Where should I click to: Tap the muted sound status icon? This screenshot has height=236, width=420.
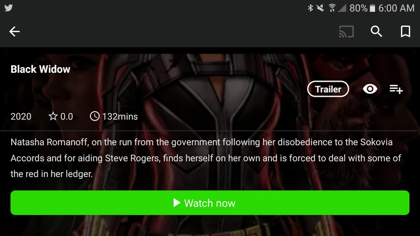320,8
